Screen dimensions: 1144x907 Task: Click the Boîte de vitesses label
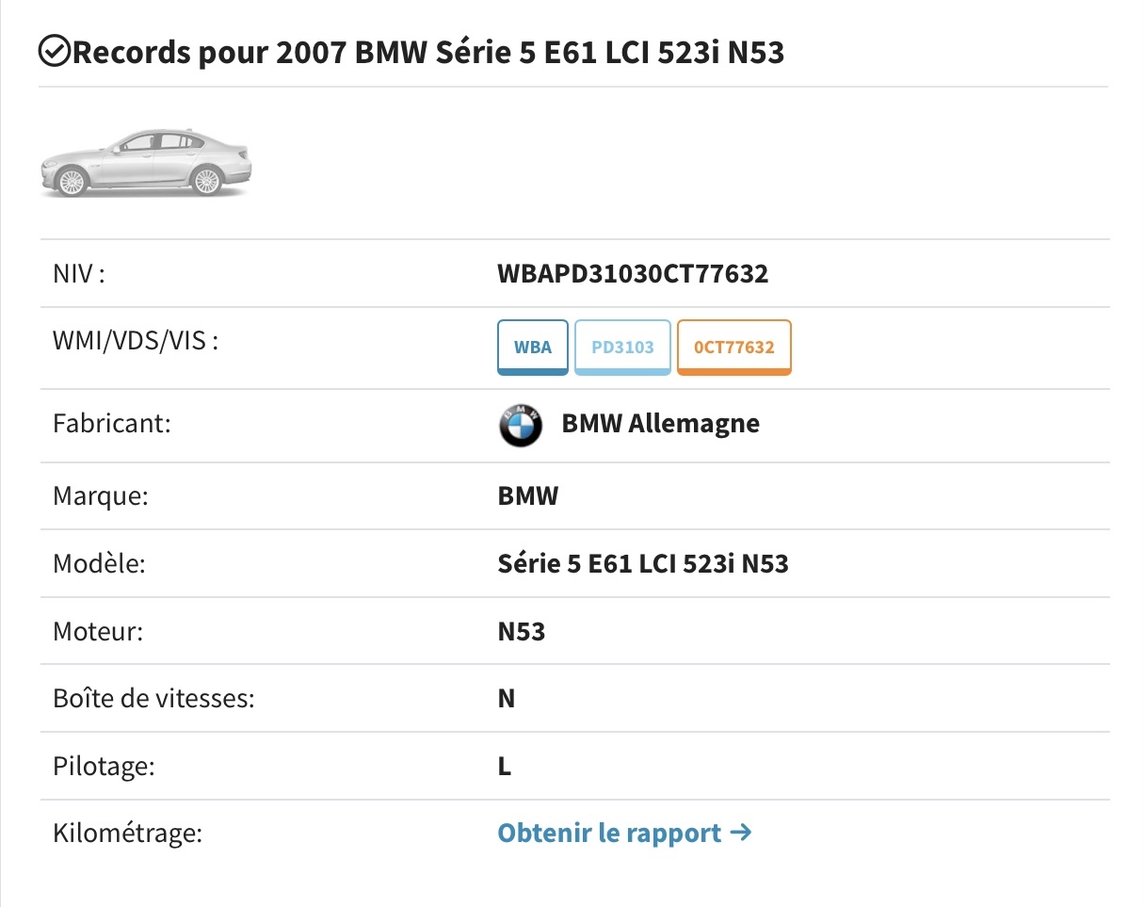point(153,699)
